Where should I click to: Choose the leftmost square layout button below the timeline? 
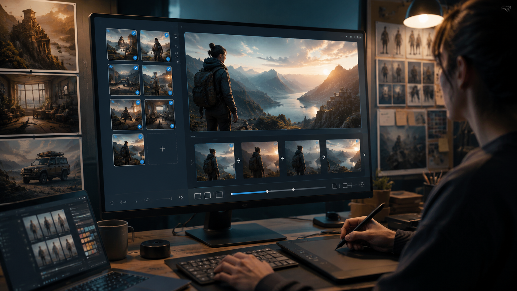tap(198, 196)
